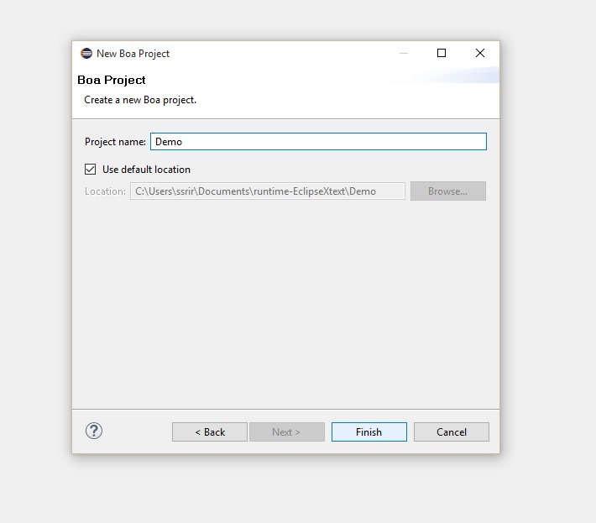Click Finish to create the project

point(369,432)
